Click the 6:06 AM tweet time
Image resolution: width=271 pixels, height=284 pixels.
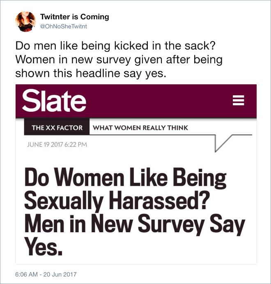26,274
